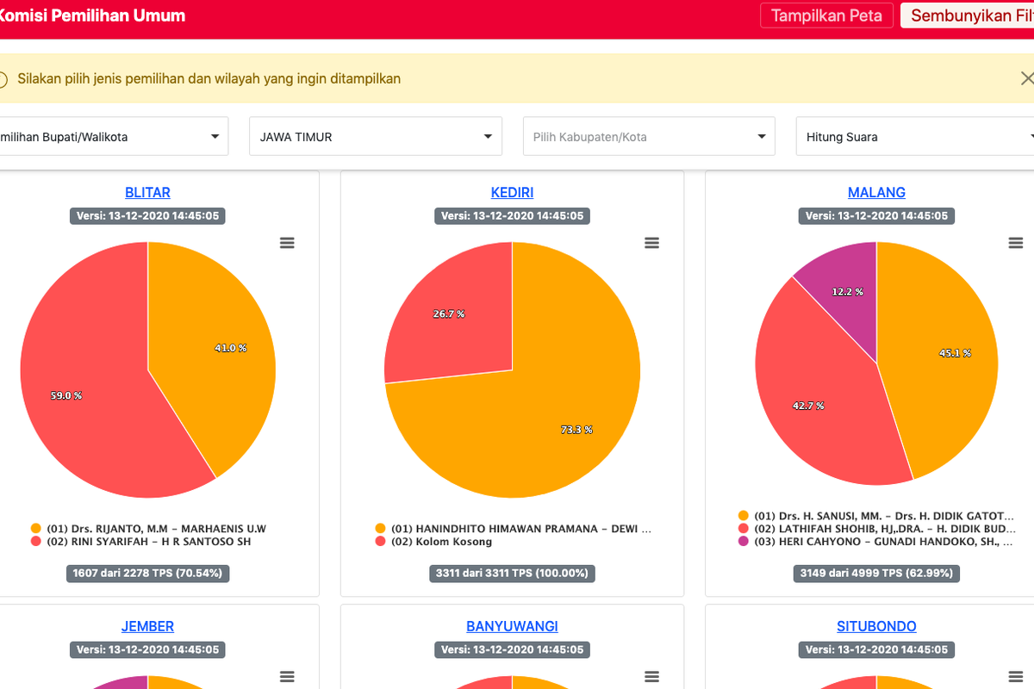Open the MALANG region link
Image resolution: width=1034 pixels, height=689 pixels.
(x=876, y=193)
